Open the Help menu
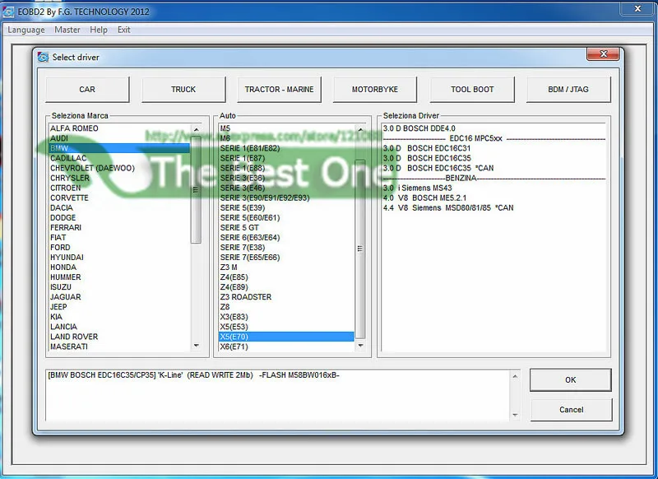658x479 pixels. point(99,30)
